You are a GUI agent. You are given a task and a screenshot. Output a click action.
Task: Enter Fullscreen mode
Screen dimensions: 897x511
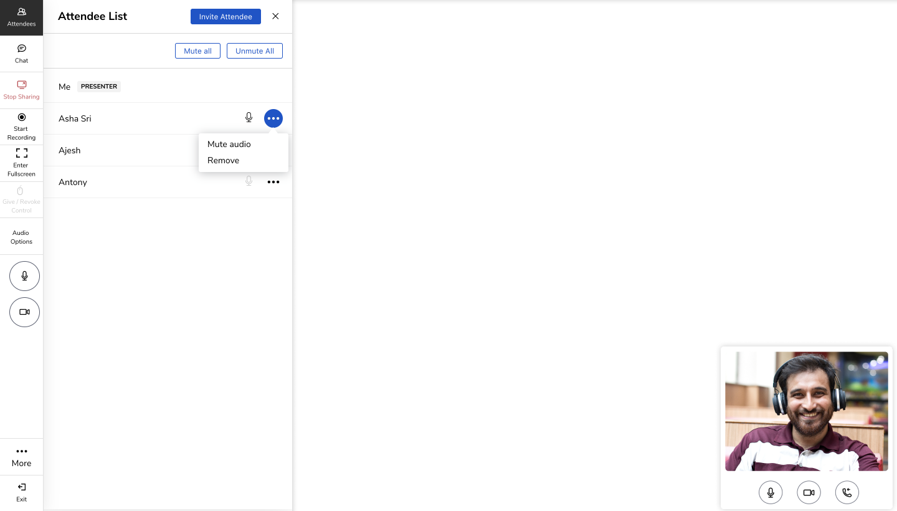(21, 163)
